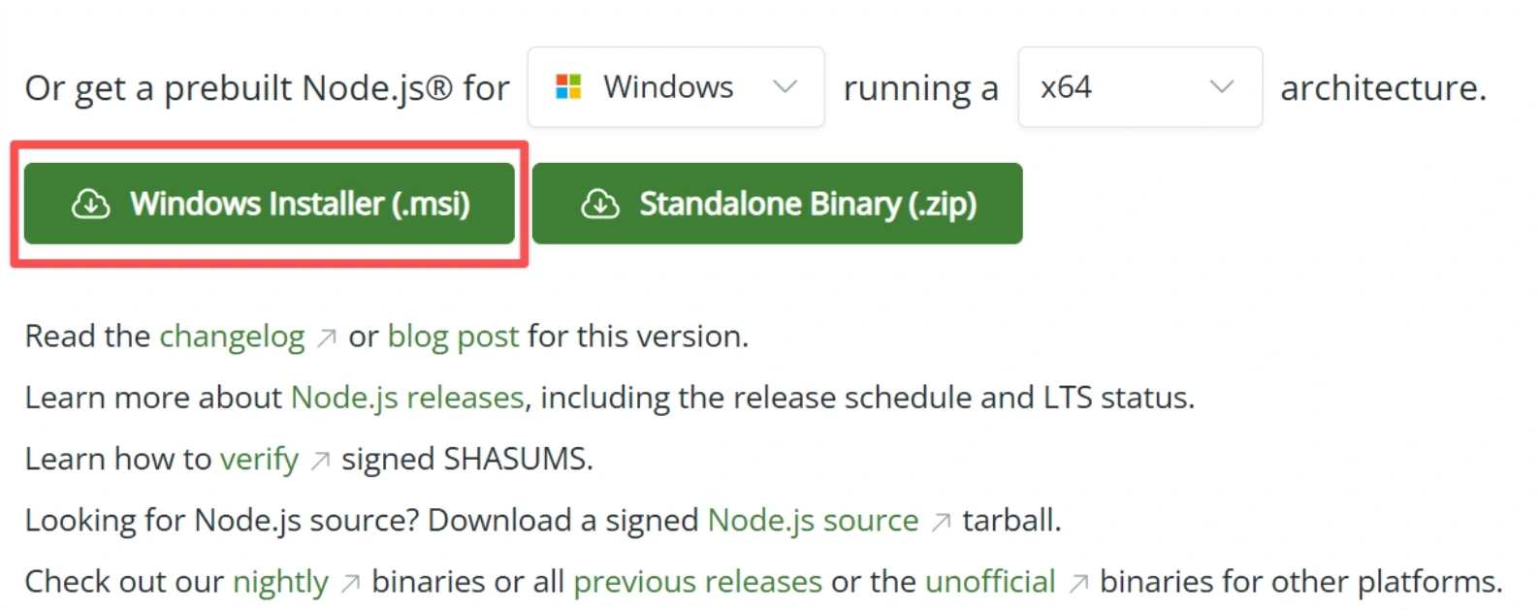Click the external link arrow beside unofficial
Image resolution: width=1539 pixels, height=610 pixels.
(1077, 582)
